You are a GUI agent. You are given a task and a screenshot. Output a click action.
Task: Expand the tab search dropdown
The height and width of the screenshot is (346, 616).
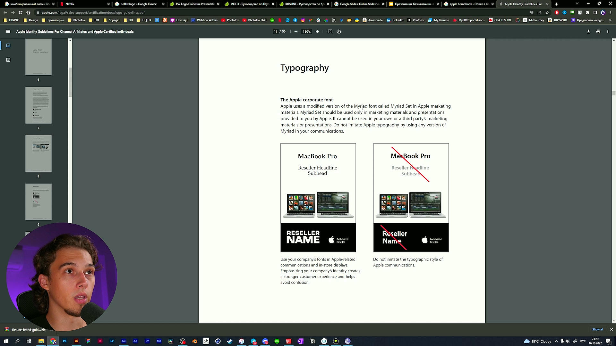tap(577, 4)
